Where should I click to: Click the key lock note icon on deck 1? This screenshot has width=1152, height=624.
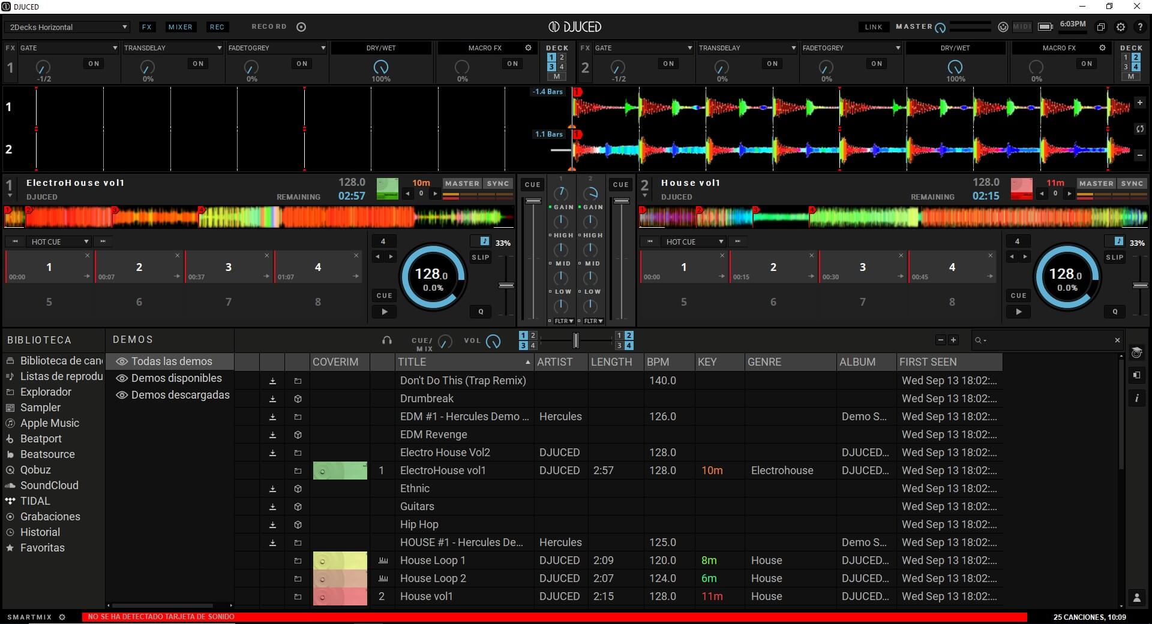pos(484,241)
